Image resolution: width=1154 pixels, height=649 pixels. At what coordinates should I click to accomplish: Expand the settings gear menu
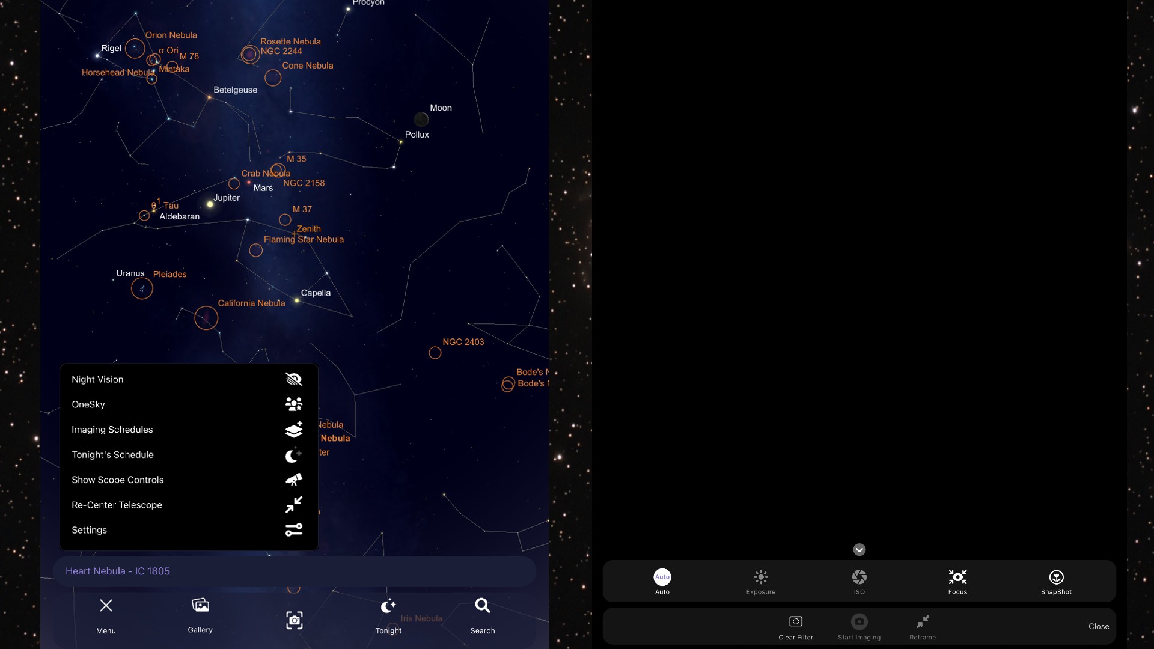(x=89, y=530)
